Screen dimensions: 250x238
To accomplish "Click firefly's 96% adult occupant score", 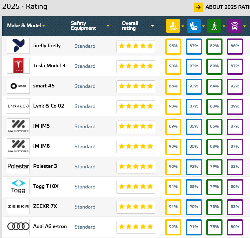I will (x=173, y=46).
